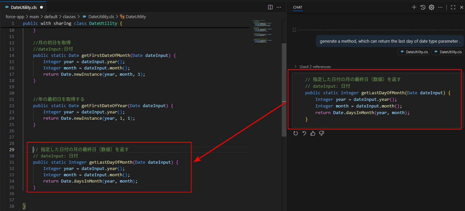Screen dimensions: 465x211
Task: Open editor more actions ellipsis menu
Action: [x=279, y=7]
